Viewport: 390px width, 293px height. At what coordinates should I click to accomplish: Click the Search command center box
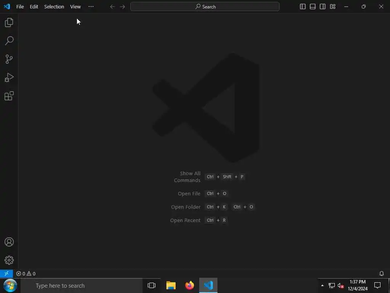(205, 7)
